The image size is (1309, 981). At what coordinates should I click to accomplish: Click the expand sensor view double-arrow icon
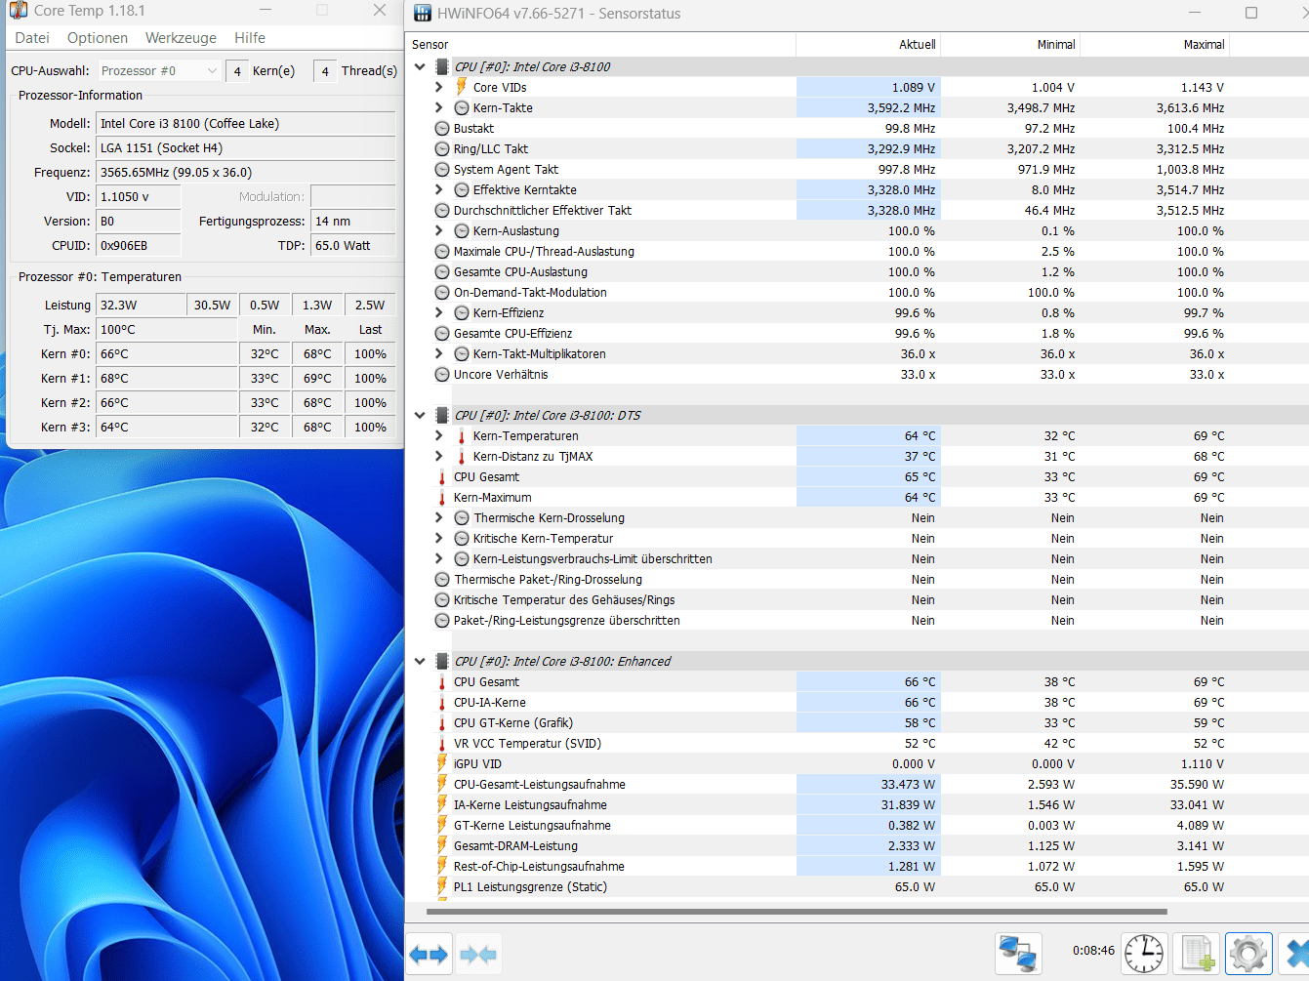[429, 954]
